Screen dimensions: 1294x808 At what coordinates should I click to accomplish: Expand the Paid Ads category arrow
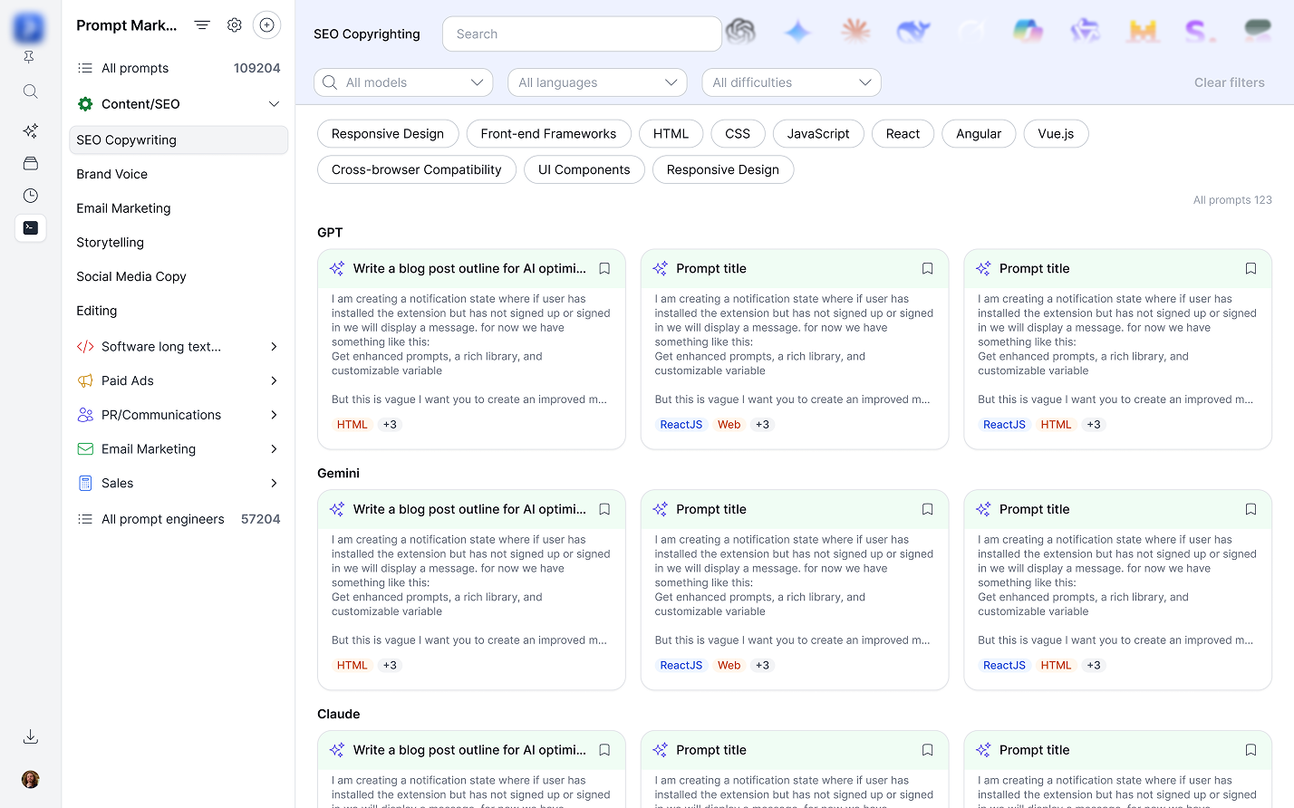tap(274, 381)
